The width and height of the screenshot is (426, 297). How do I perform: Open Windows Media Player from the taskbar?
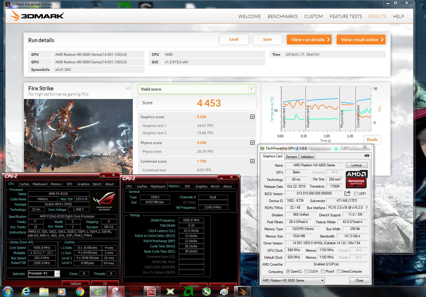61,291
